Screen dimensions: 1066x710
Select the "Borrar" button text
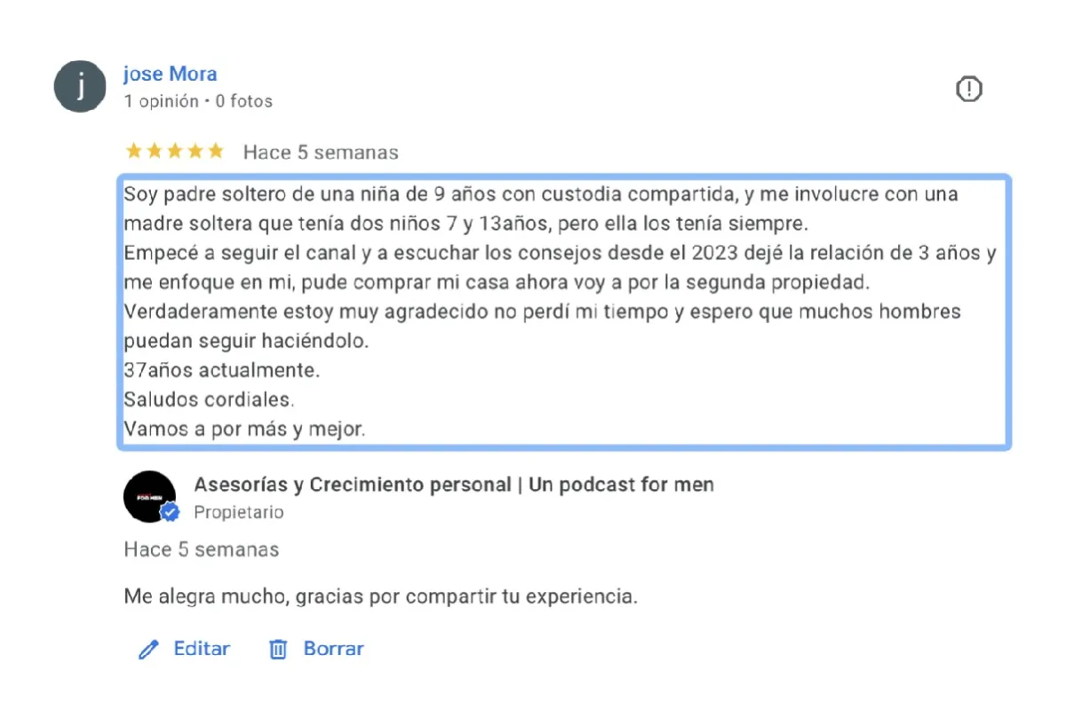(334, 649)
